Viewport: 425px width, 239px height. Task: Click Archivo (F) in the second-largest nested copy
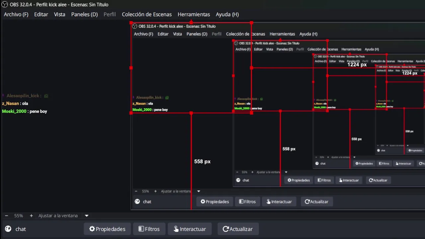243,49
